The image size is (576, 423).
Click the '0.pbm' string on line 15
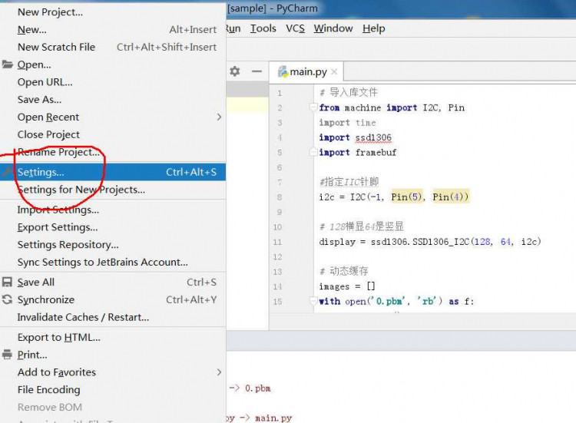coord(389,301)
